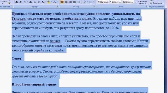Open the borders dropdown arrow
The image size is (167, 93).
(93, 2)
